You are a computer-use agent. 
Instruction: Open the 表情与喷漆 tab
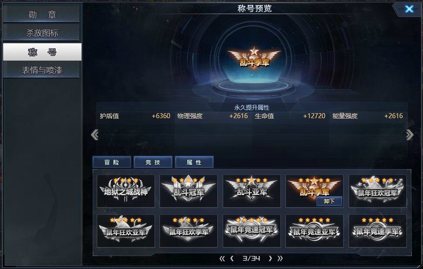tap(42, 70)
